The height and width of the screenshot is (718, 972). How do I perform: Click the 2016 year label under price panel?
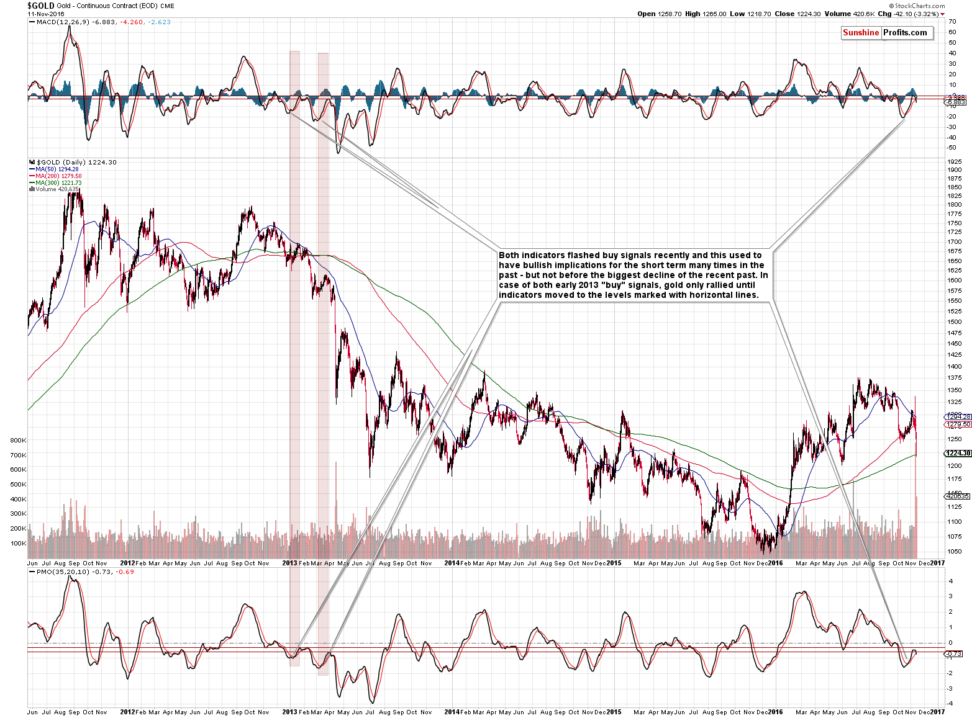point(775,563)
